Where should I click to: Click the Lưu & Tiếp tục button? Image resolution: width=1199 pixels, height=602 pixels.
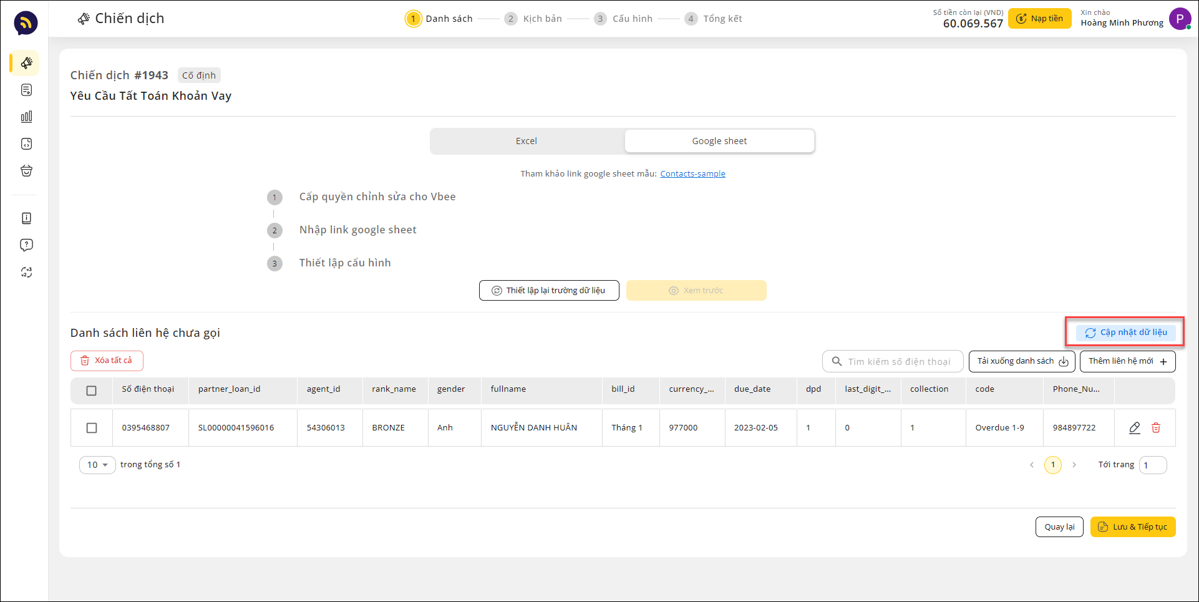tap(1133, 527)
